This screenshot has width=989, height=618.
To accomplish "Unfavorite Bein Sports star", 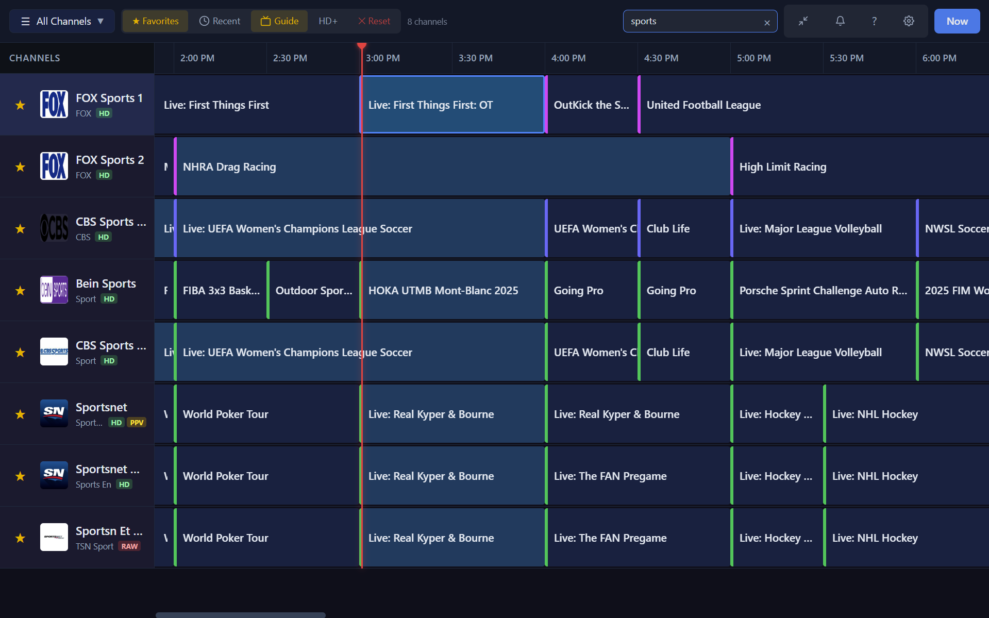I will coord(20,291).
